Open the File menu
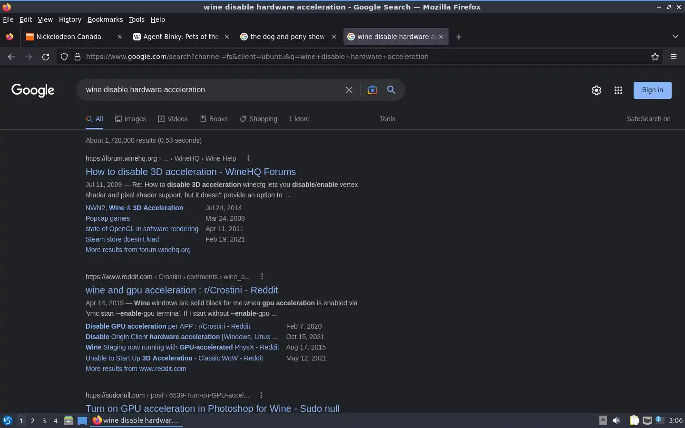 [8, 19]
